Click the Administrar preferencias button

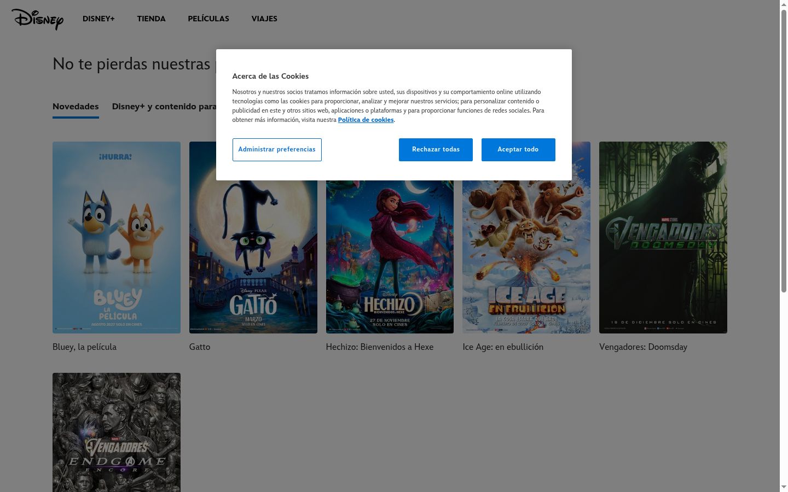point(277,150)
